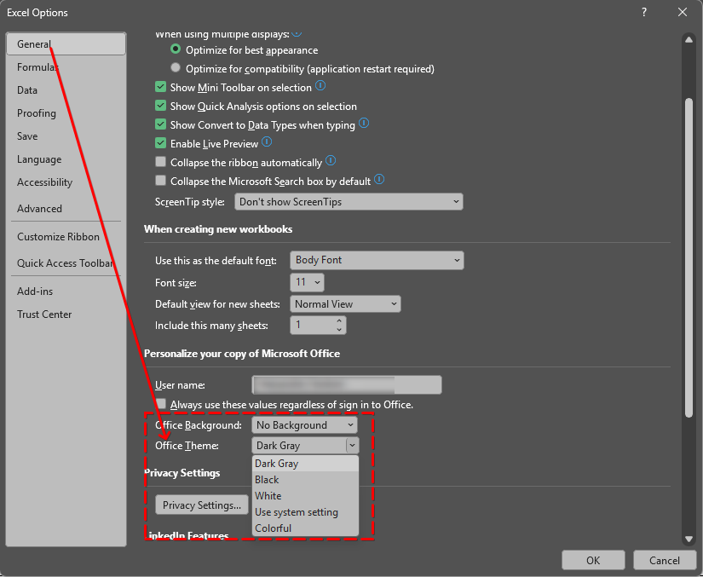Image resolution: width=703 pixels, height=577 pixels.
Task: Open the Formulas category
Action: (66, 67)
